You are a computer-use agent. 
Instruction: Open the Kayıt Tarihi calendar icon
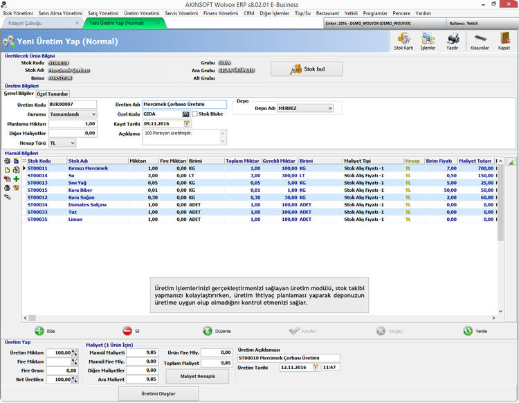[x=187, y=123]
